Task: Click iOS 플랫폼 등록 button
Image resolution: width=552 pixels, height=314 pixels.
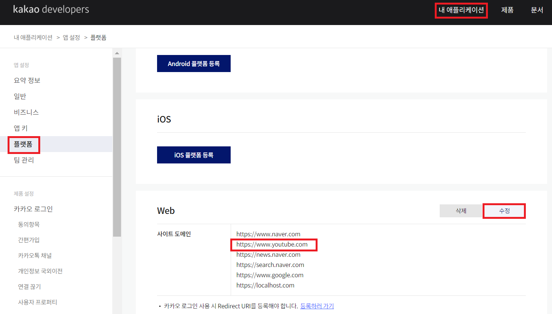Action: pyautogui.click(x=194, y=155)
